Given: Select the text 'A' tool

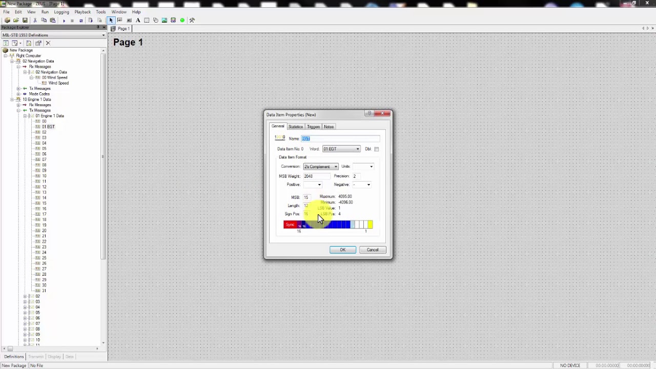Looking at the screenshot, I should (138, 20).
